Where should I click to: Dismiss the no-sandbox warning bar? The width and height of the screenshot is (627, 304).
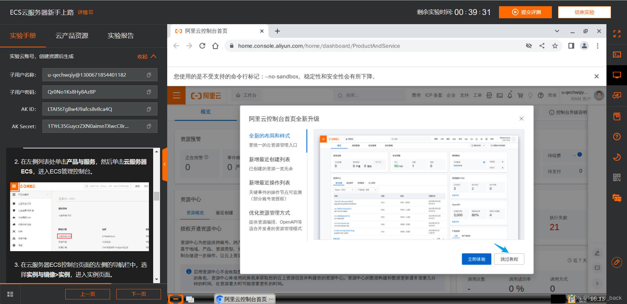click(596, 76)
